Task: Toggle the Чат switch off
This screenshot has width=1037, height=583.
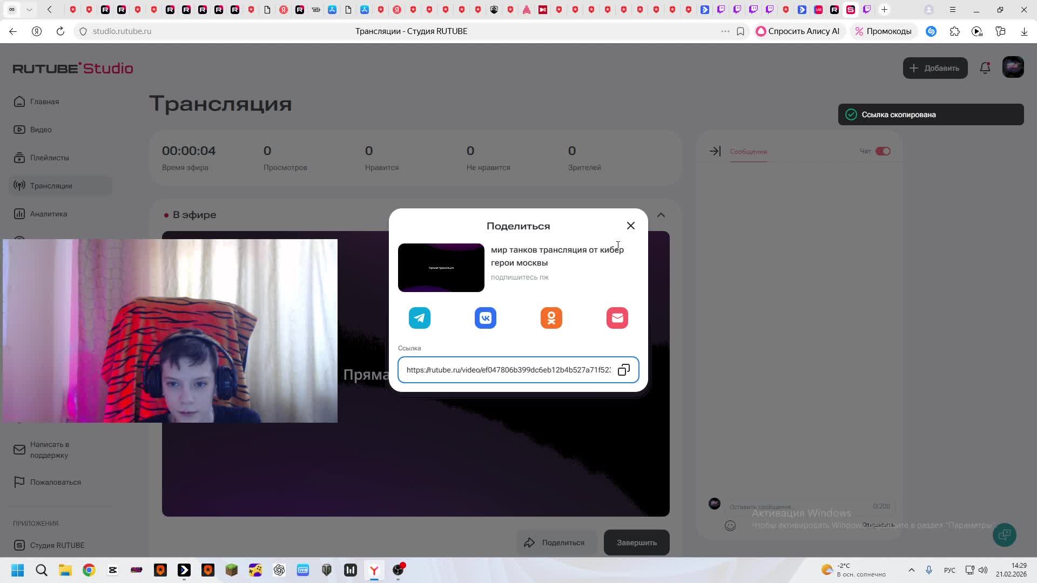Action: [883, 151]
